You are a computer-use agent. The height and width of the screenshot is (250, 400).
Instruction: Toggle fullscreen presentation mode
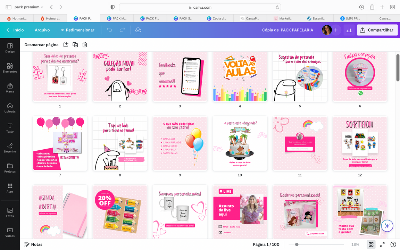tap(382, 244)
